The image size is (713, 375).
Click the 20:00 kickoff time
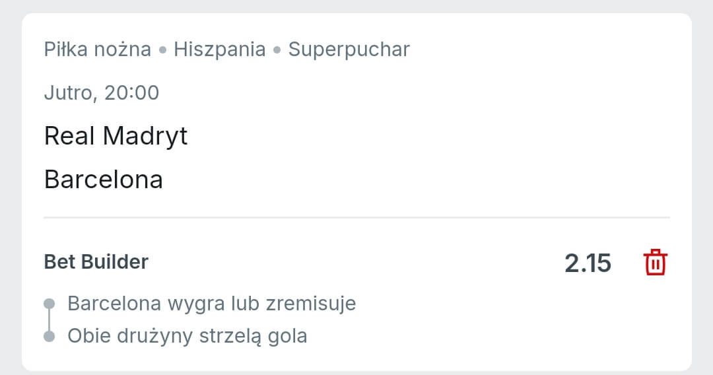132,92
